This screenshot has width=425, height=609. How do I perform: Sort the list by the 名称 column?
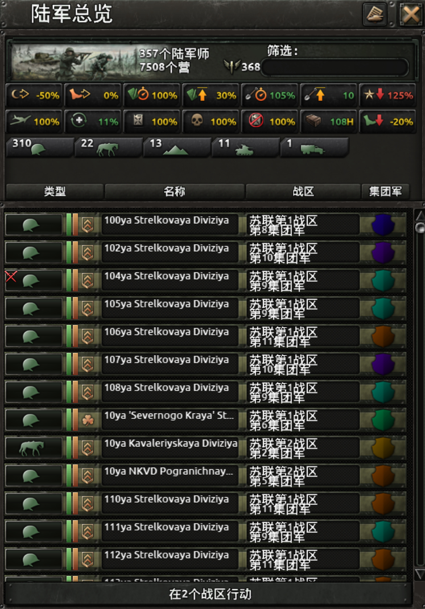(174, 191)
